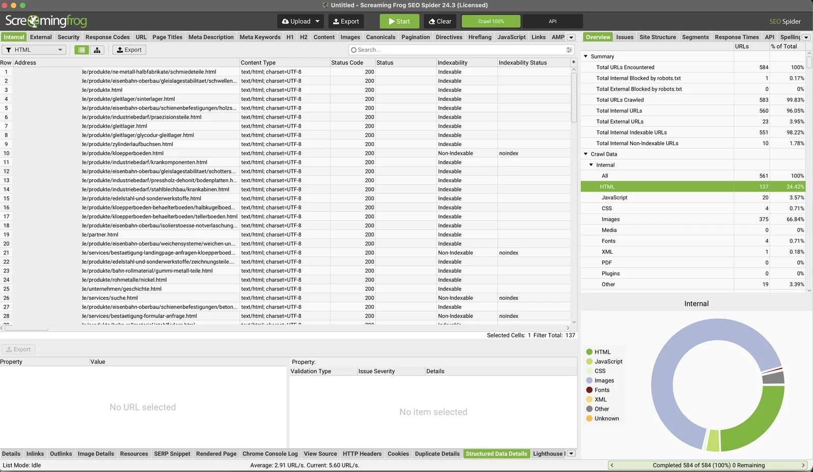Click the table's horizontal scrollbar
This screenshot has height=472, width=813.
25,328
